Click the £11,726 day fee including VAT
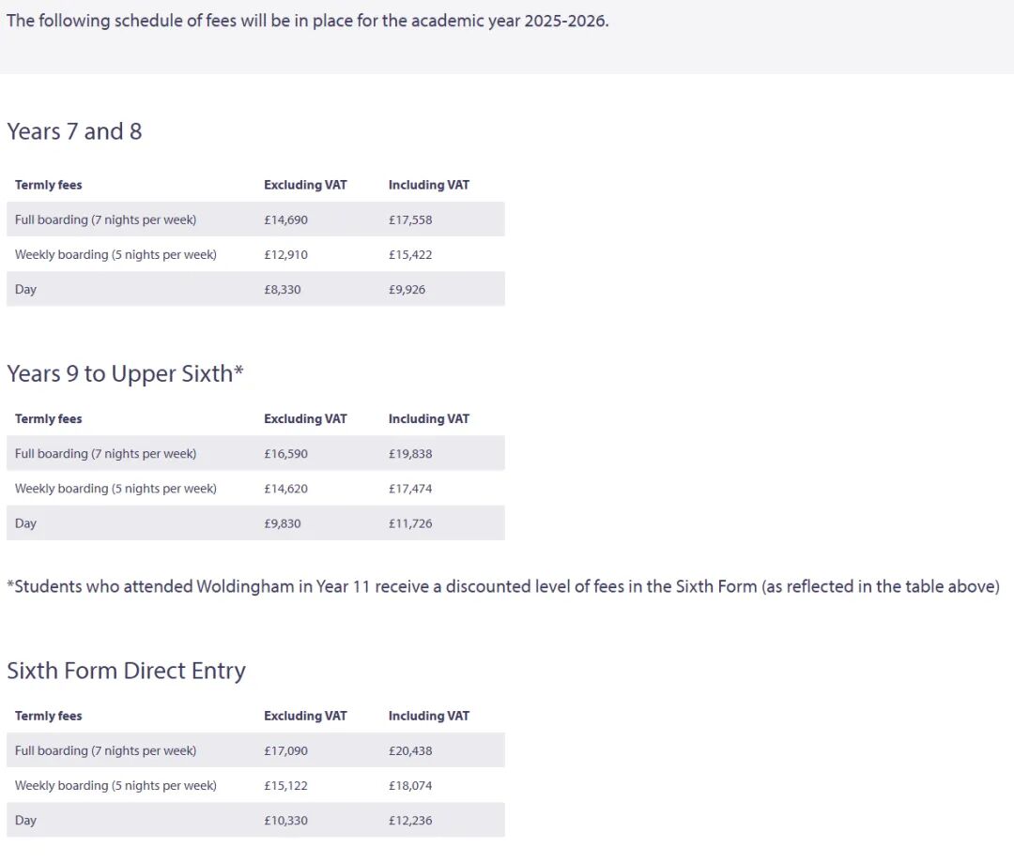Viewport: 1014px width, 862px height. point(410,522)
